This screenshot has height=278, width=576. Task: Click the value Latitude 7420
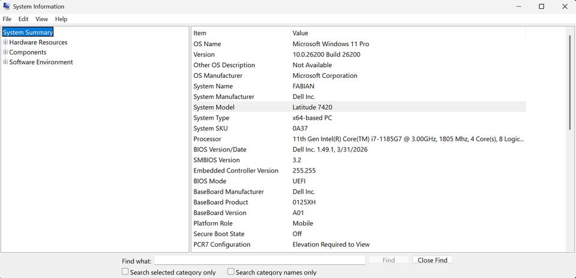[x=313, y=107]
